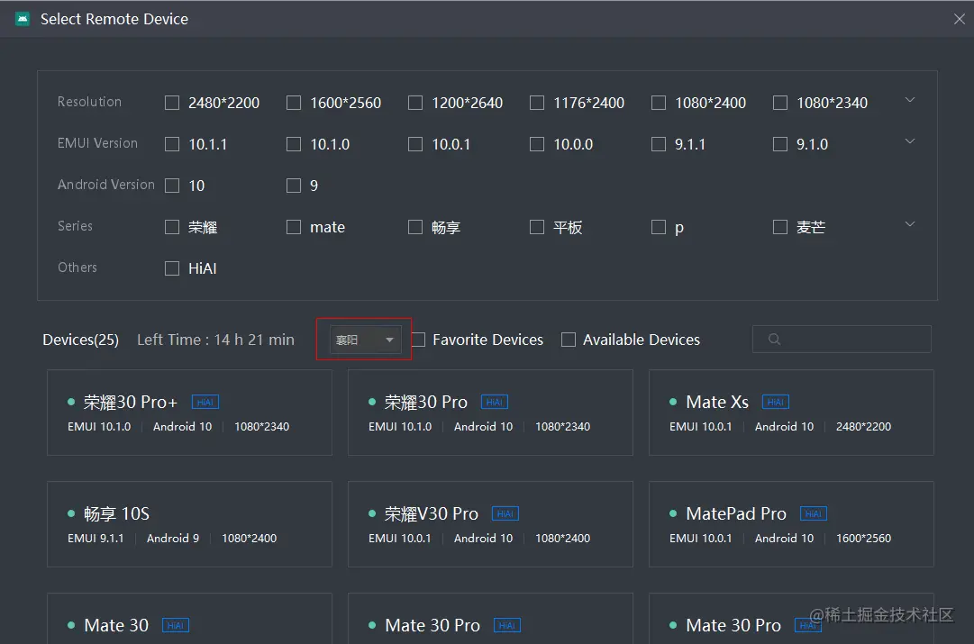
Task: Choose the MatePad Pro device card
Action: tap(791, 524)
